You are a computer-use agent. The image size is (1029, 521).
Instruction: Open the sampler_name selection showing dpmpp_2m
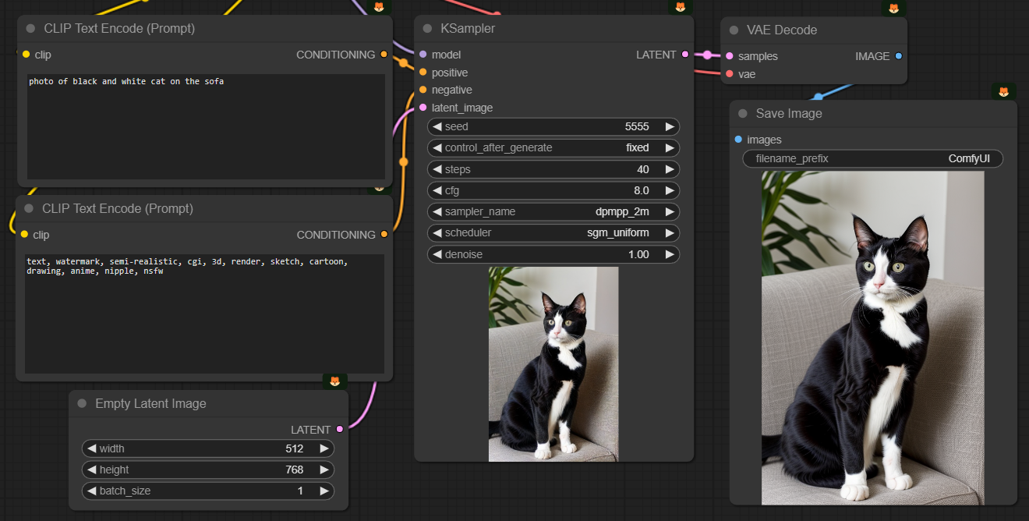coord(553,211)
